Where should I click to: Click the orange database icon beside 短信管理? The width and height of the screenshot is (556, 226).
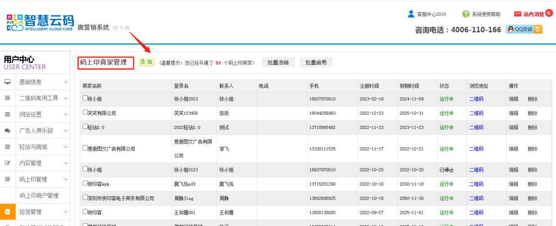pos(8,212)
